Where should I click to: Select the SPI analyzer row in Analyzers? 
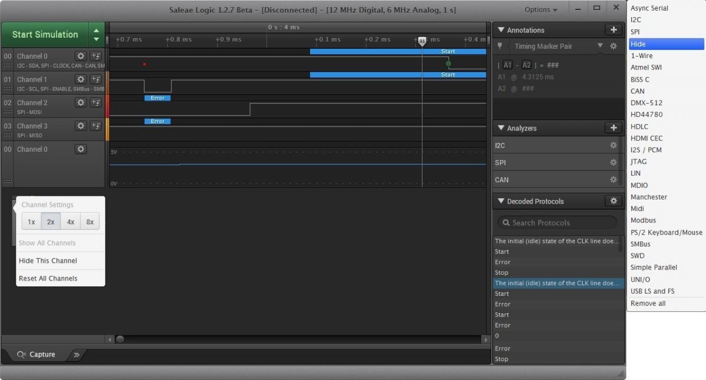[556, 162]
